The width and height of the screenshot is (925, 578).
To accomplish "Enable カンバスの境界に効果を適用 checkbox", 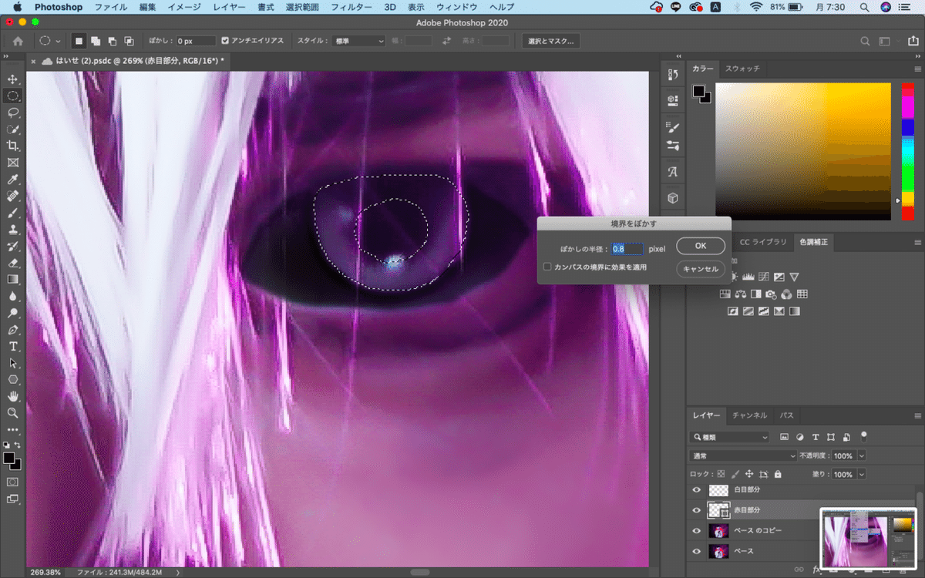I will pyautogui.click(x=547, y=267).
